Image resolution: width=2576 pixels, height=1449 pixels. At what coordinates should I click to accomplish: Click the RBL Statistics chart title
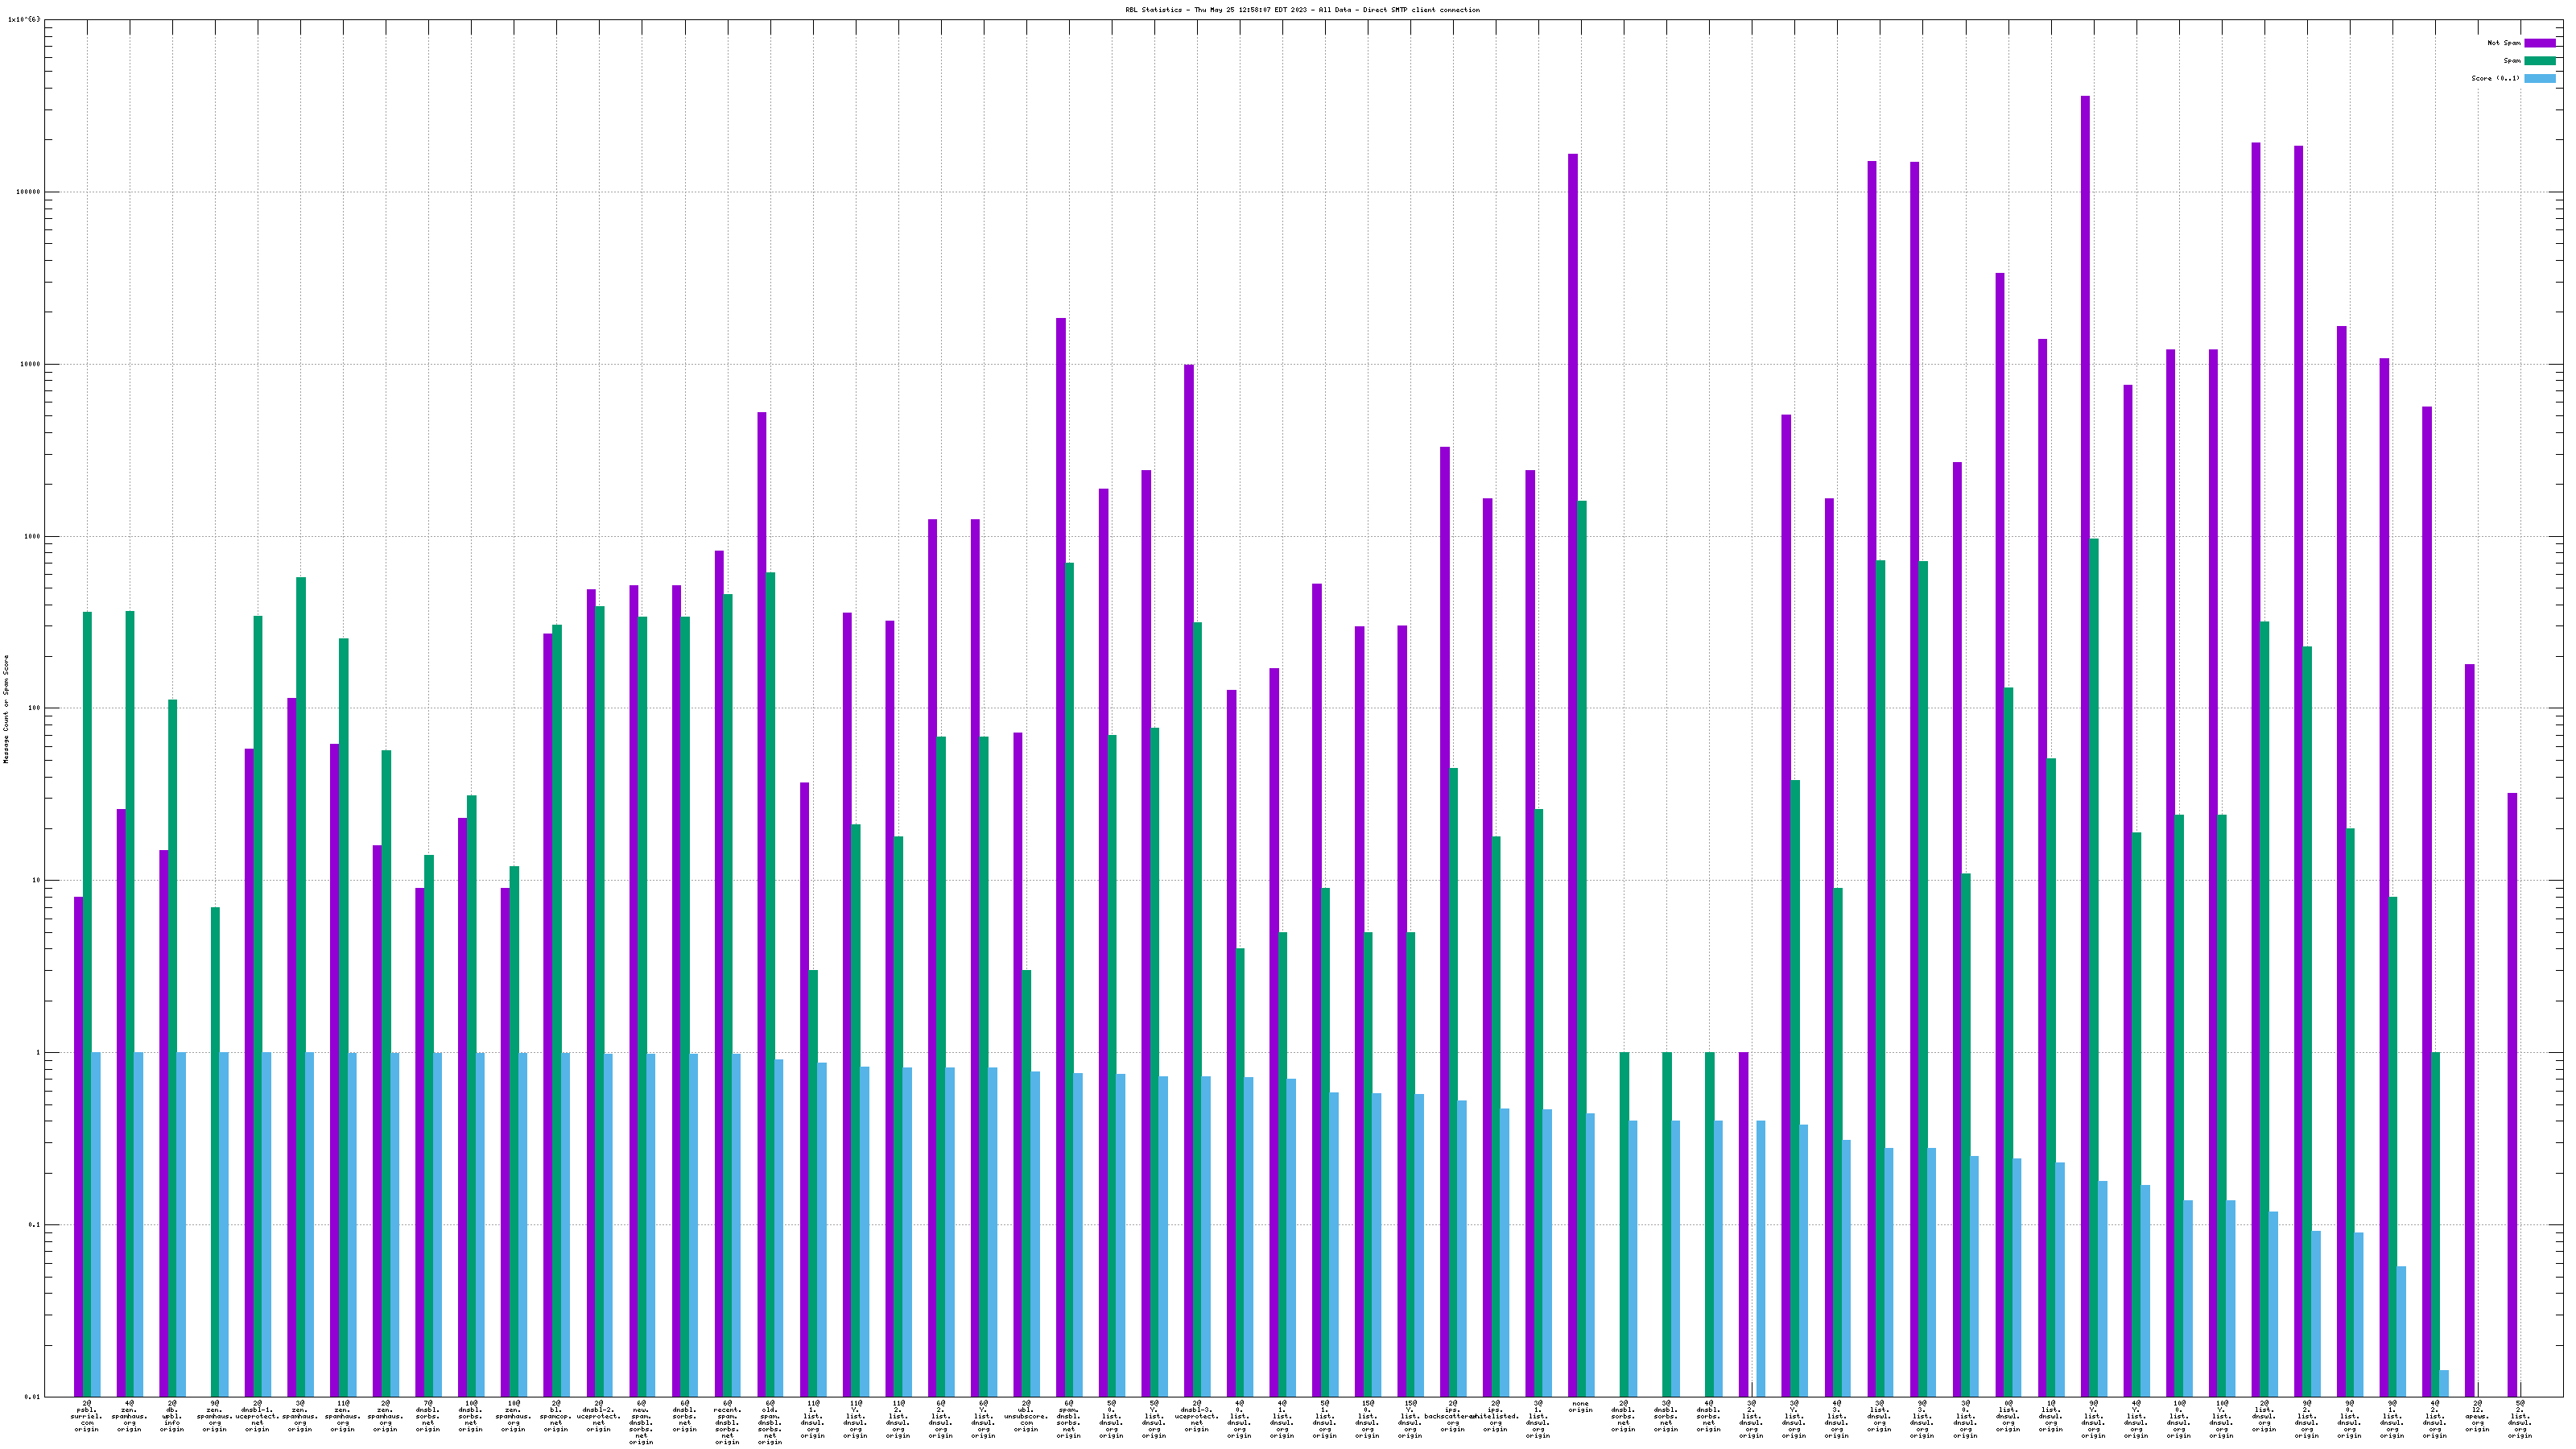pos(1302,10)
